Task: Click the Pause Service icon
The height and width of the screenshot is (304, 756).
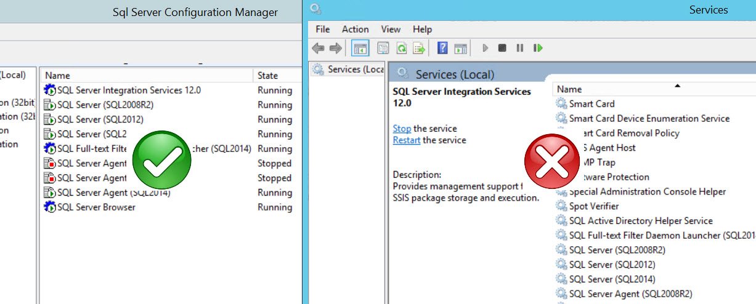Action: (x=520, y=48)
